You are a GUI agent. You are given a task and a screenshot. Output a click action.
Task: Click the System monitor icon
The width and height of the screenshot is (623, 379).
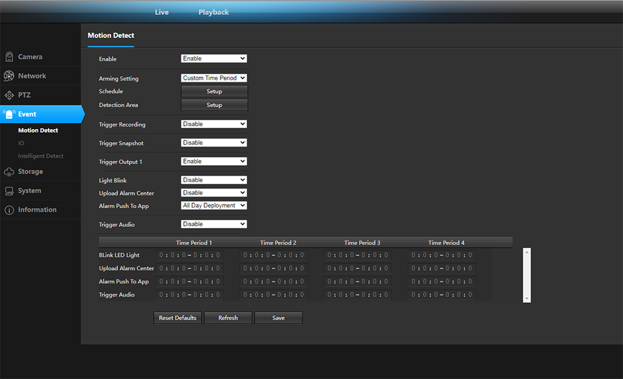click(9, 191)
